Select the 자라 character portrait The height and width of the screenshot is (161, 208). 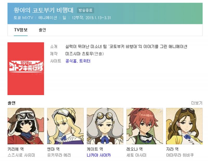click(x=184, y=126)
